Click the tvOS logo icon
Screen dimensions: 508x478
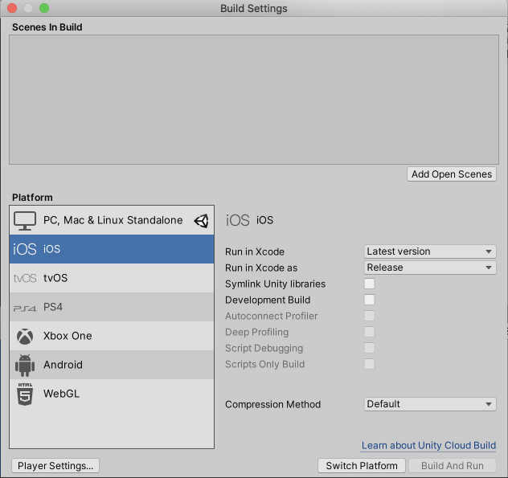coord(25,278)
